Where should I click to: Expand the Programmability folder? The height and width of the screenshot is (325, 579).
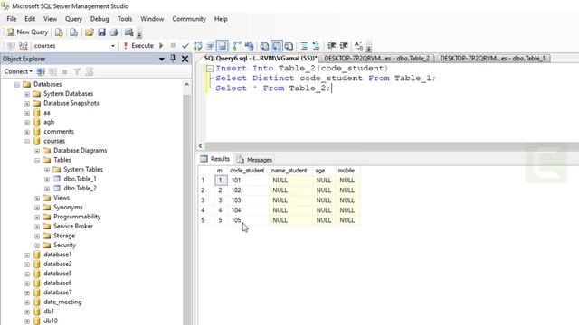click(x=37, y=217)
